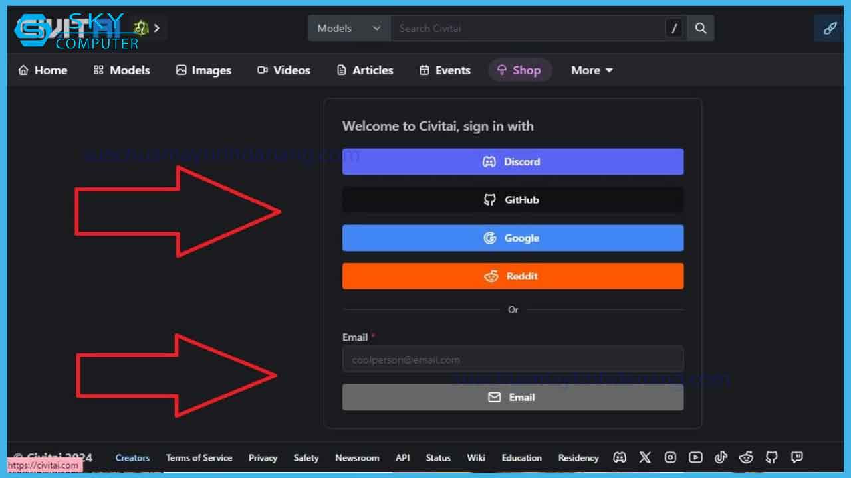Click the magnifier search button
Screen dimensions: 851x478
[701, 28]
